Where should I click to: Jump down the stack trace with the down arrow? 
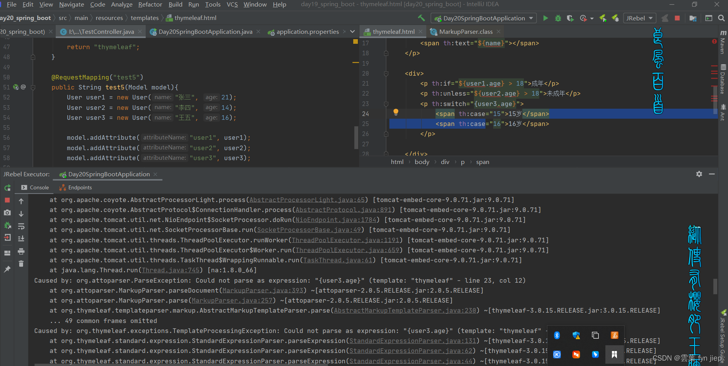pyautogui.click(x=21, y=214)
